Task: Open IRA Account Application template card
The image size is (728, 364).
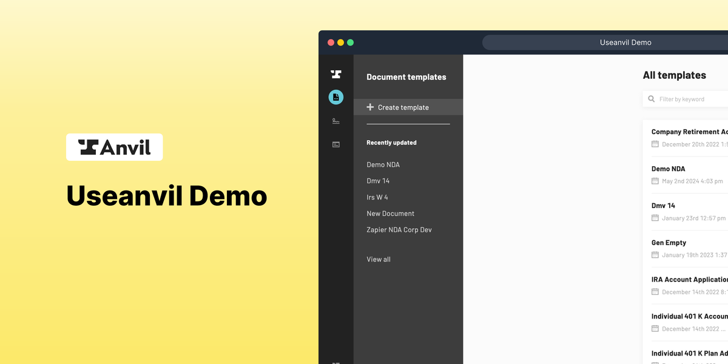Action: tap(686, 286)
